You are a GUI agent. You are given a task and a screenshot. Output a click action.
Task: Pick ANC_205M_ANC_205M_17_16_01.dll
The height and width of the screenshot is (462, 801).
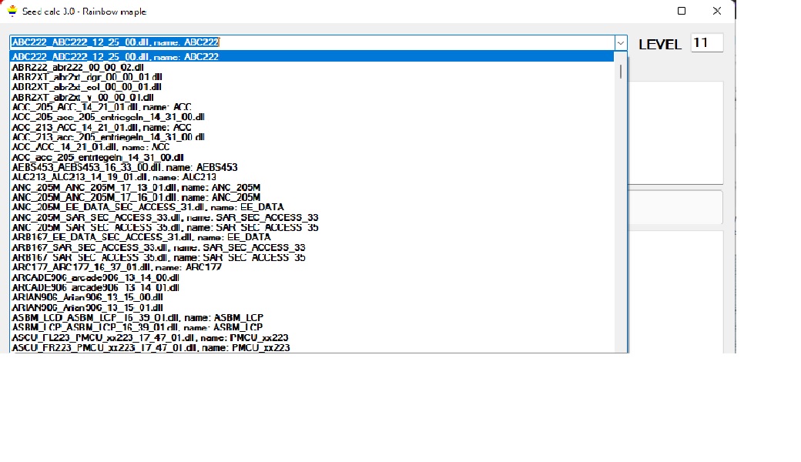[x=312, y=197]
